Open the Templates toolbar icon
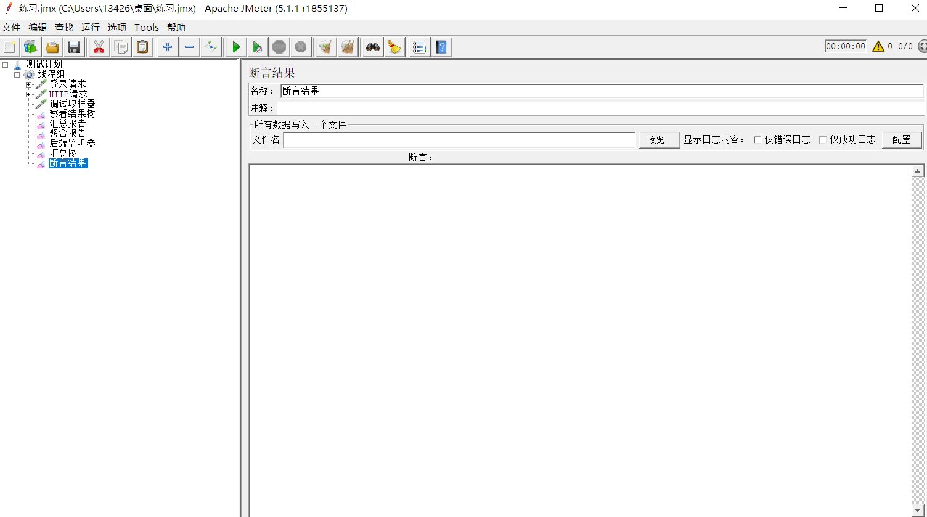 pos(30,47)
